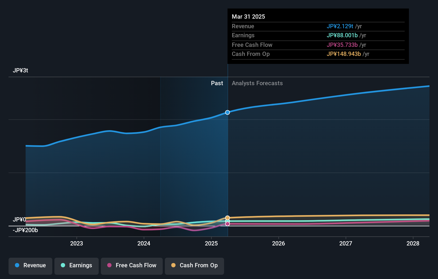Click the teal Earnings data point

click(228, 221)
